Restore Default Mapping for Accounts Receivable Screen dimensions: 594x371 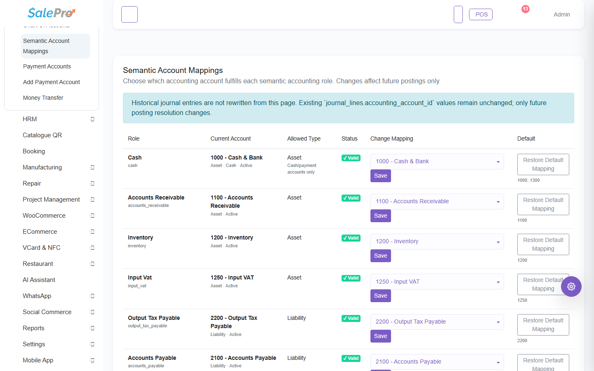(x=543, y=204)
